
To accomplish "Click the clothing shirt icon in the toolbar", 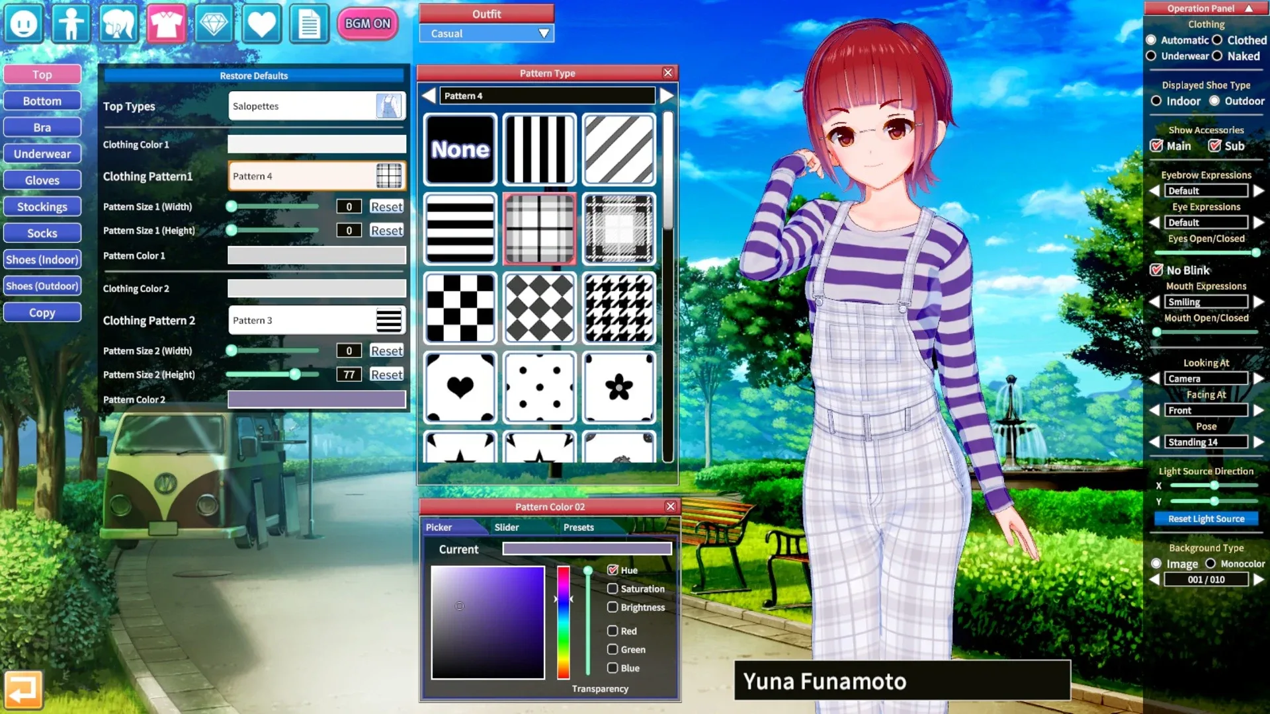I will pos(166,24).
